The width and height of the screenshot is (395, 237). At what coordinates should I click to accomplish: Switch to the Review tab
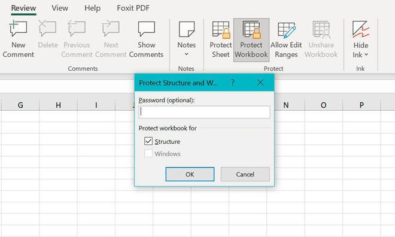coord(23,8)
